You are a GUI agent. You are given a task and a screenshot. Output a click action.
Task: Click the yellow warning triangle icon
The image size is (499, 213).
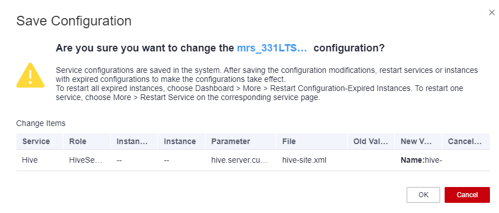(x=30, y=75)
